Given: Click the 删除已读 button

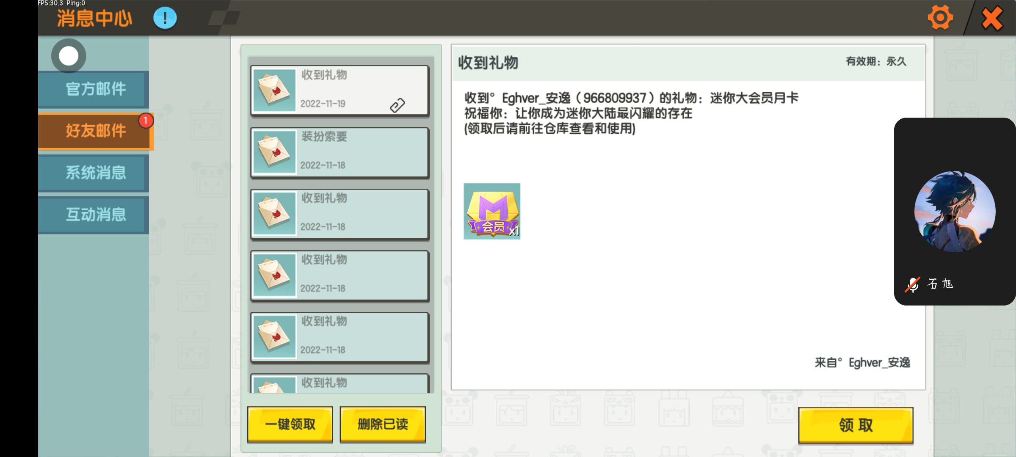Looking at the screenshot, I should pos(383,424).
